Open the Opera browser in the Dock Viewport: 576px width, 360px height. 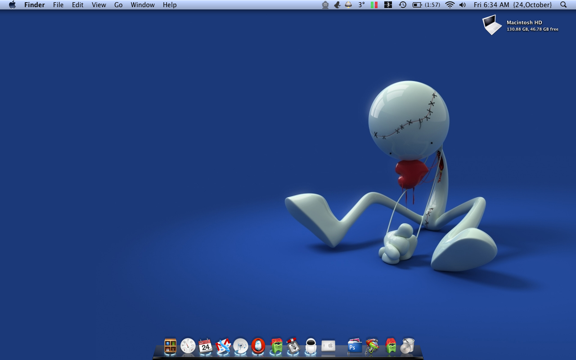pyautogui.click(x=258, y=346)
